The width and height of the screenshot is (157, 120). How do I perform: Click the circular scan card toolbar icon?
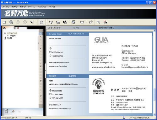(11, 22)
